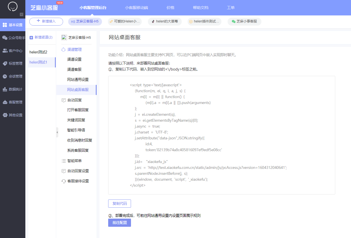Viewport: 351px width, 238px height.
Task: Click the 网站桌面客服 page heading
Action: [125, 38]
